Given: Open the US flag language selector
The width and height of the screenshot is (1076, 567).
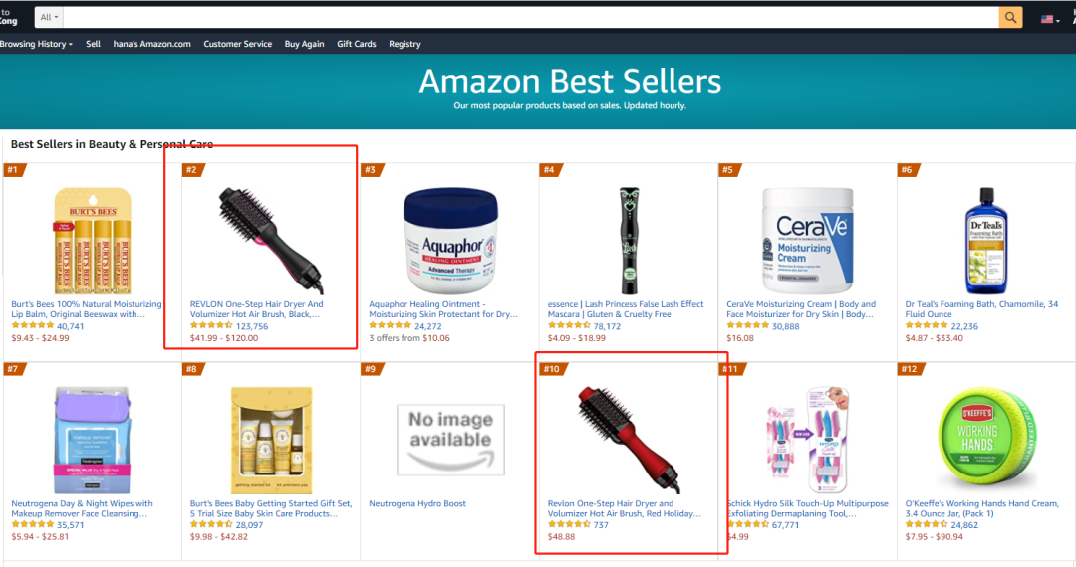Looking at the screenshot, I should coord(1050,19).
